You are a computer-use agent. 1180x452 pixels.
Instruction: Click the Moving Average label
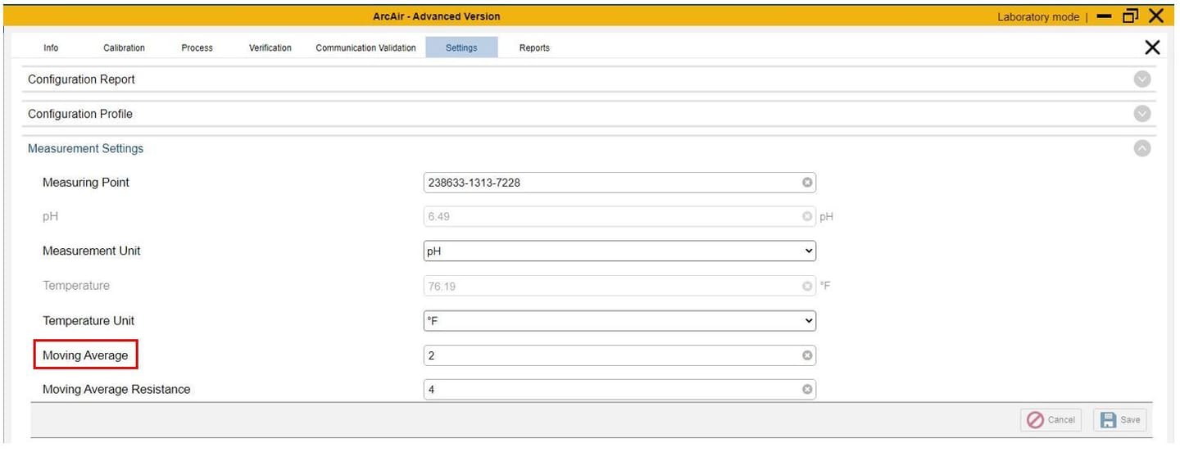85,355
